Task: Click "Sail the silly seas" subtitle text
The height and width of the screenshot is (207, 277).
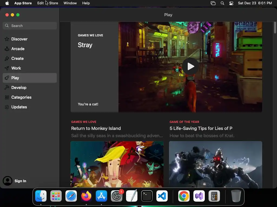Action: (117, 136)
